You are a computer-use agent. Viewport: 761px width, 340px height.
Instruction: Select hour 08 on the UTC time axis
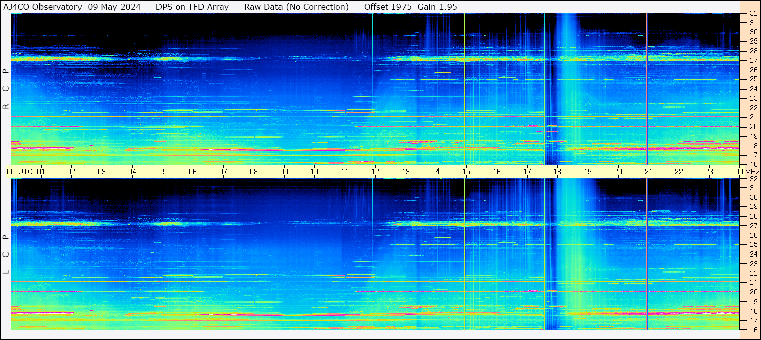[x=254, y=172]
